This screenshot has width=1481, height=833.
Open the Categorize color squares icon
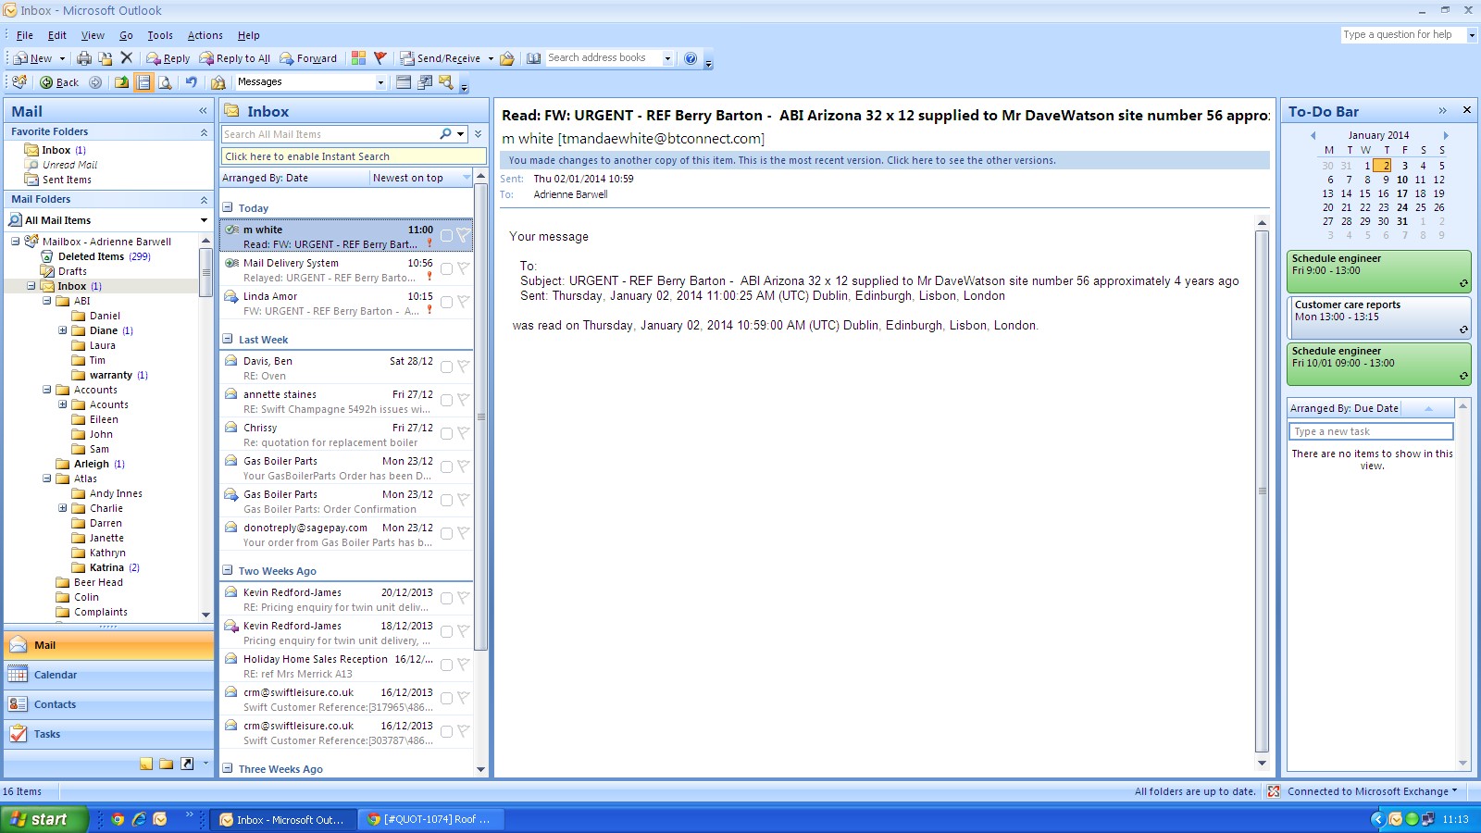click(x=358, y=58)
